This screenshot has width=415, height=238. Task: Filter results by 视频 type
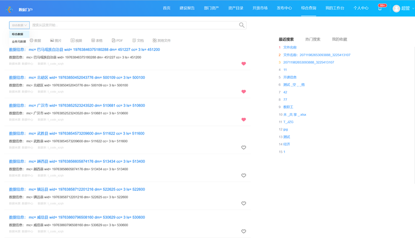pyautogui.click(x=76, y=40)
